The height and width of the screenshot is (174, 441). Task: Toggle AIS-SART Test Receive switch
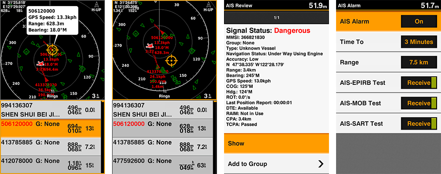[x=419, y=123]
